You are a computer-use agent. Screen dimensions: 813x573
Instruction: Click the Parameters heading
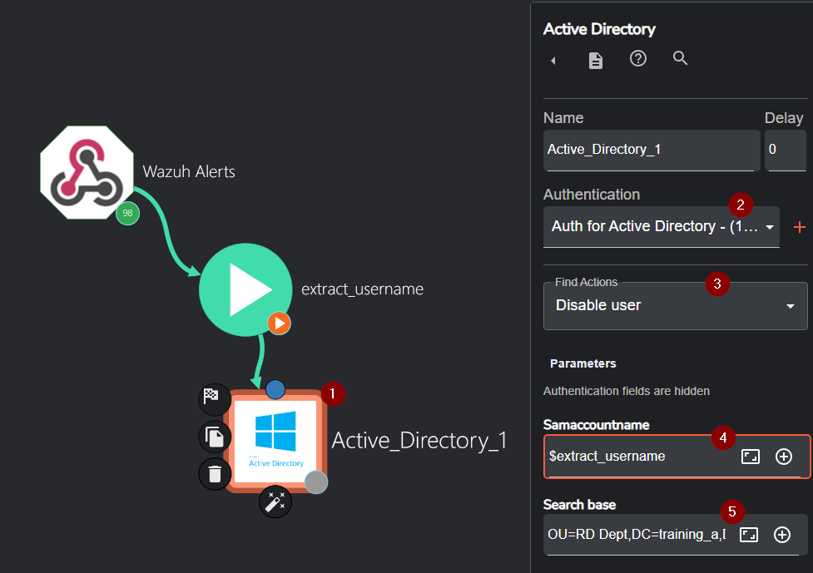pyautogui.click(x=582, y=363)
